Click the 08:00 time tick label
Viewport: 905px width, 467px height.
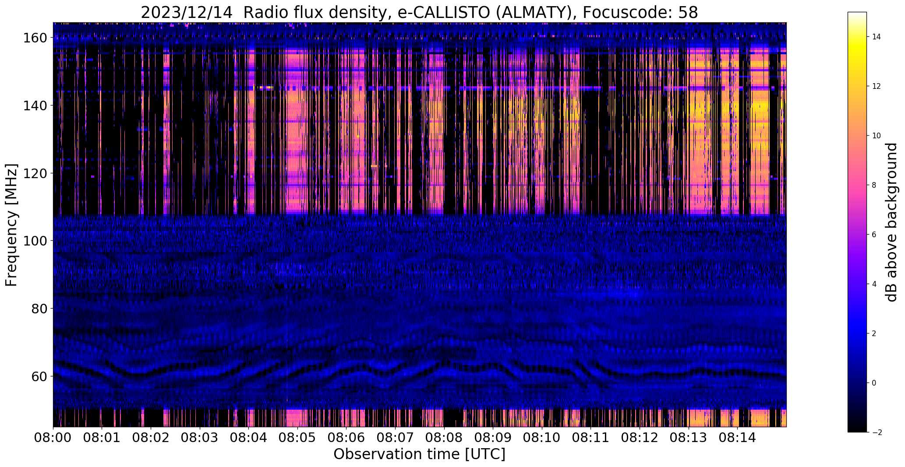(x=53, y=437)
